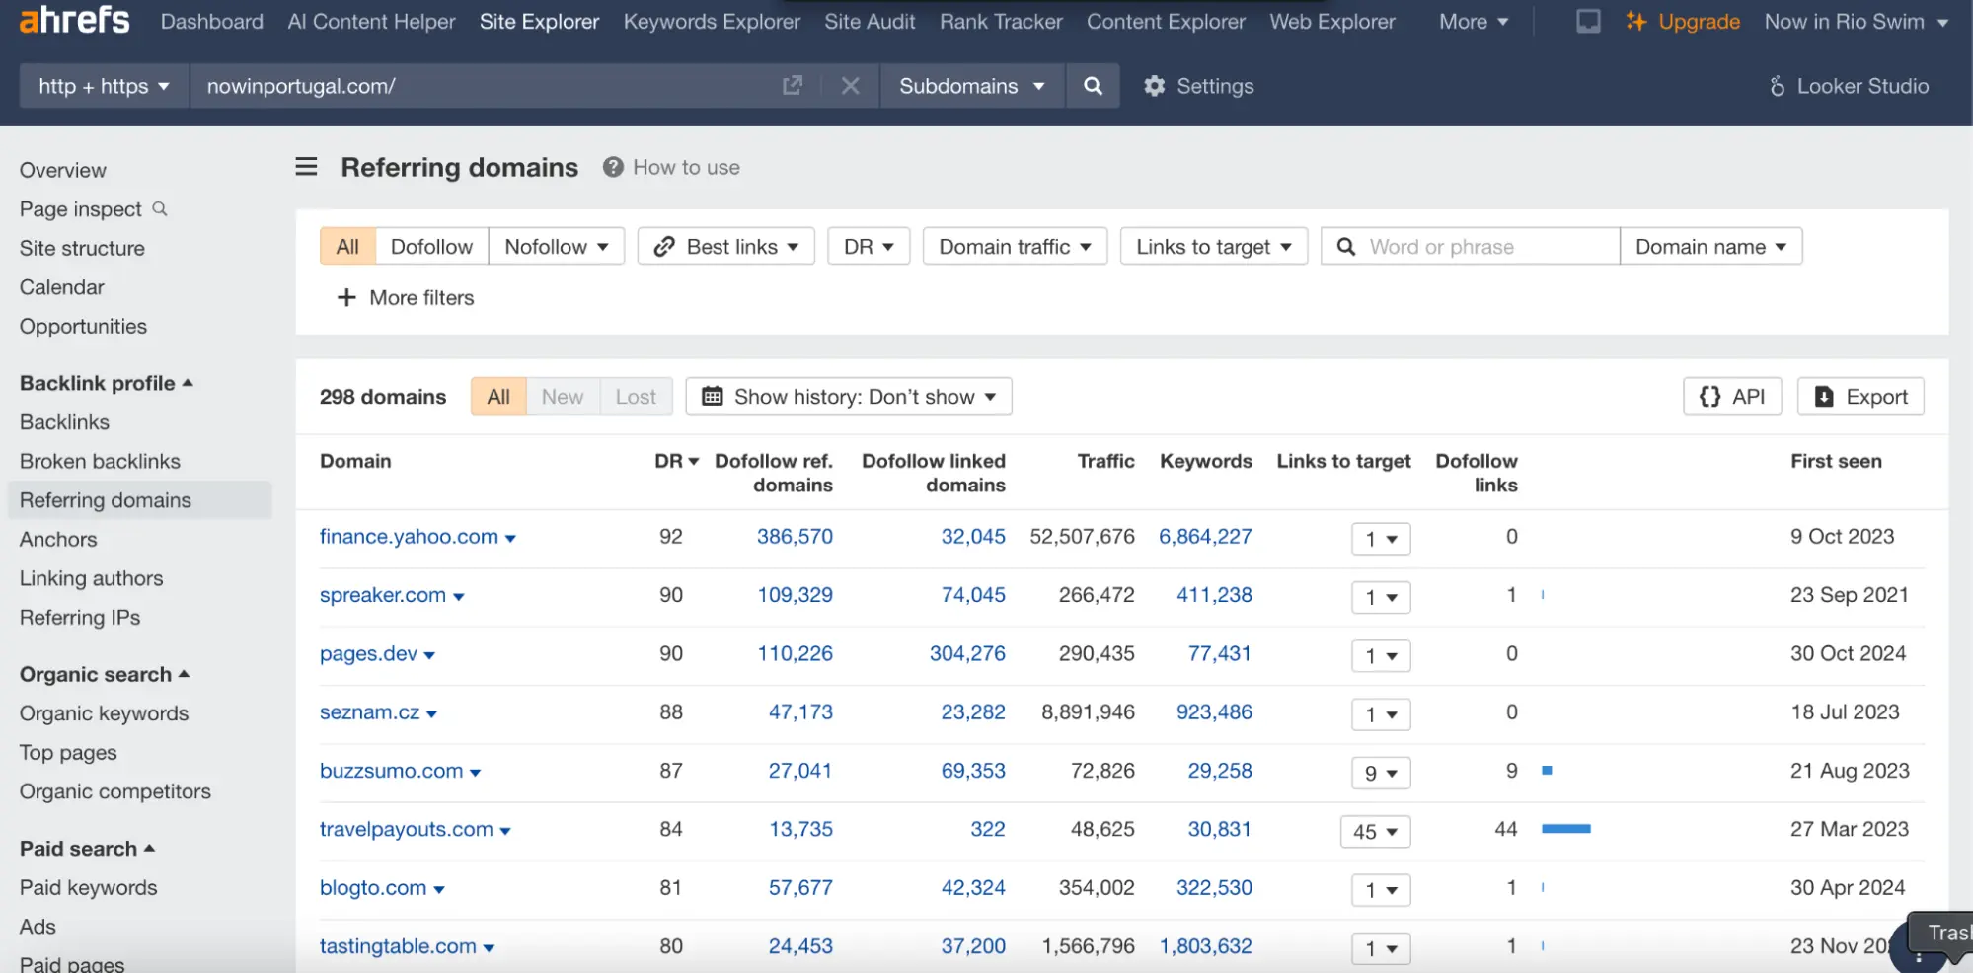The height and width of the screenshot is (973, 1973).
Task: Click the screen monitor icon in header
Action: tap(1588, 21)
